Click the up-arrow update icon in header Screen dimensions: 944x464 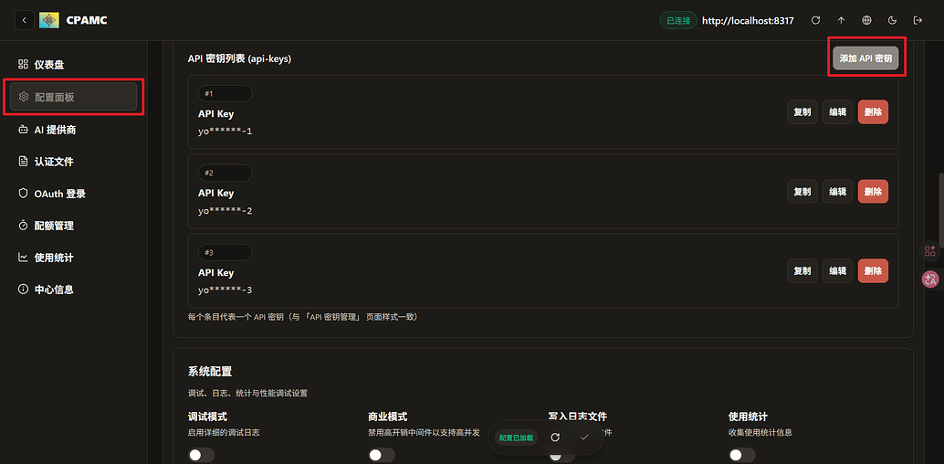click(841, 20)
